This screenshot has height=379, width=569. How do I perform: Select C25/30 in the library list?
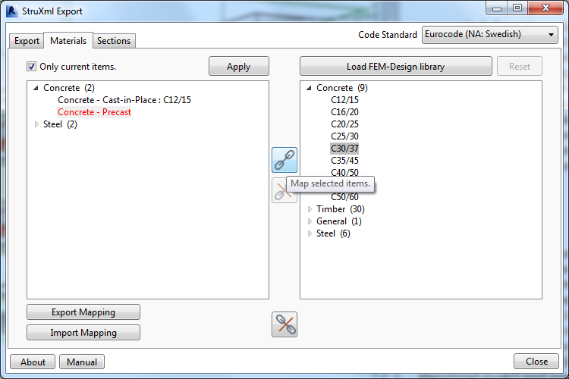tap(344, 136)
